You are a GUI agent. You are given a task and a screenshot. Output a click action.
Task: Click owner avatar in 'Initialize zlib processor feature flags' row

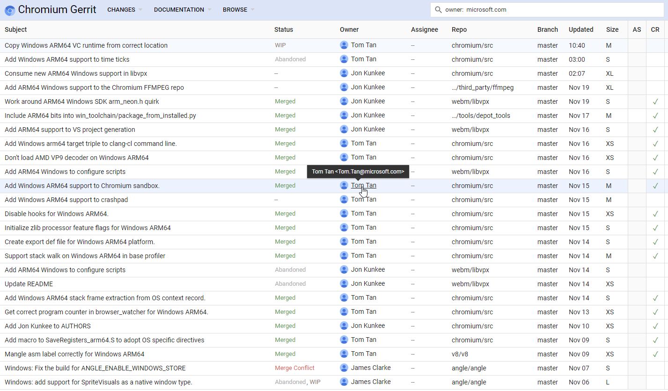point(344,228)
